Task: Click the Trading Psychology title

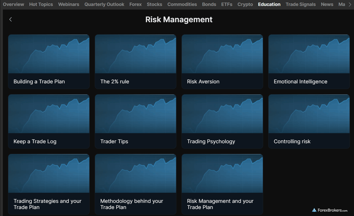Action: [x=211, y=141]
